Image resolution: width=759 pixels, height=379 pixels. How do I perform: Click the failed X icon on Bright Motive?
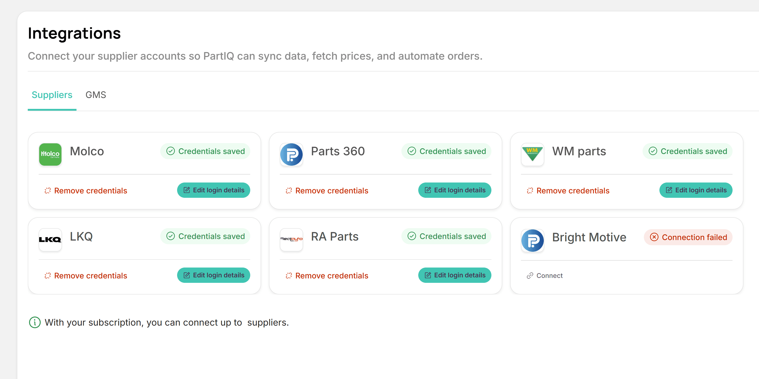pyautogui.click(x=654, y=237)
